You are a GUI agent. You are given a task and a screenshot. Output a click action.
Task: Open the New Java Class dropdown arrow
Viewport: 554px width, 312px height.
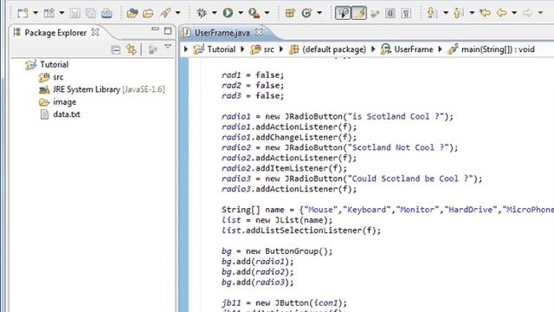pyautogui.click(x=319, y=13)
